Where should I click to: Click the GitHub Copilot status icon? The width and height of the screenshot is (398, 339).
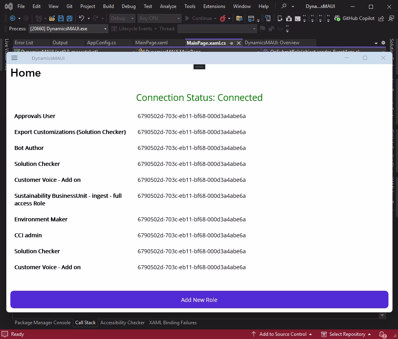tap(337, 18)
